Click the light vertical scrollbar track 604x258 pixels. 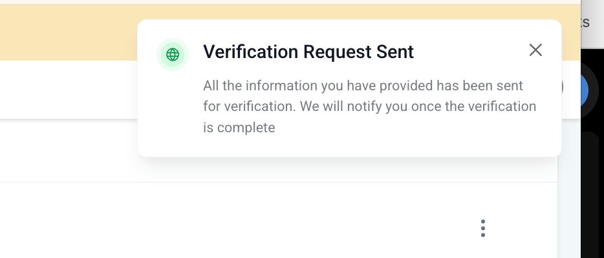click(568, 193)
